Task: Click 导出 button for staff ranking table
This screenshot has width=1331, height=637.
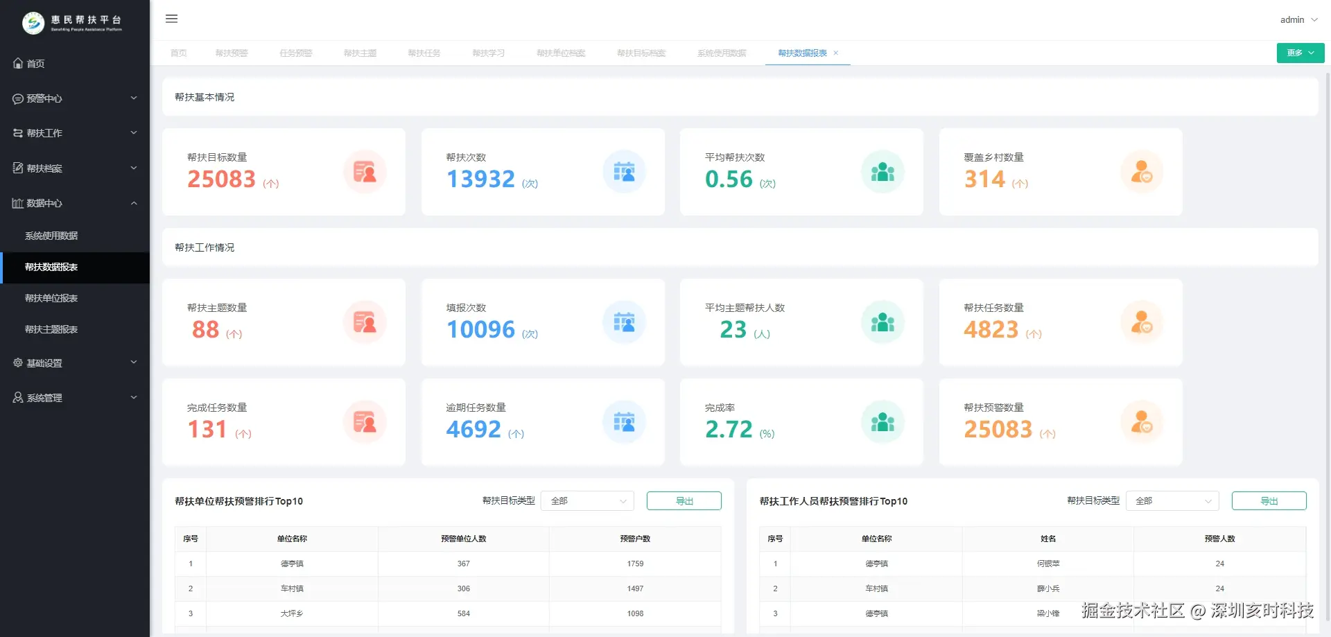Action: click(1269, 500)
